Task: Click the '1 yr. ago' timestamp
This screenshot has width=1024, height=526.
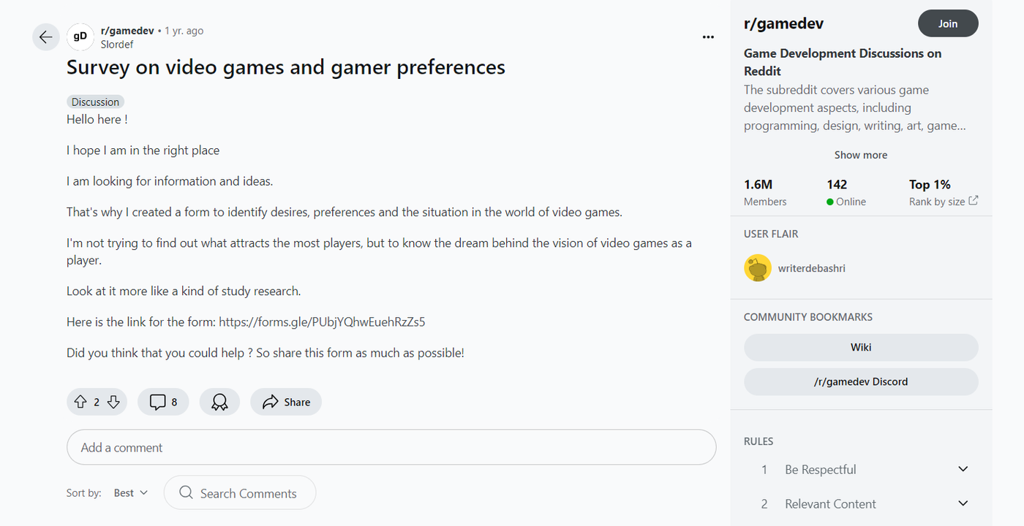Action: (184, 31)
